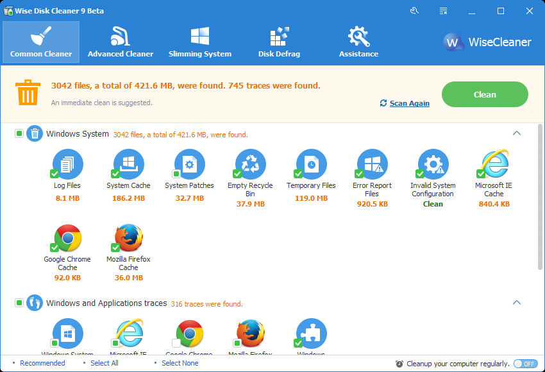Uncheck the Log Files checkbox

[x=55, y=173]
